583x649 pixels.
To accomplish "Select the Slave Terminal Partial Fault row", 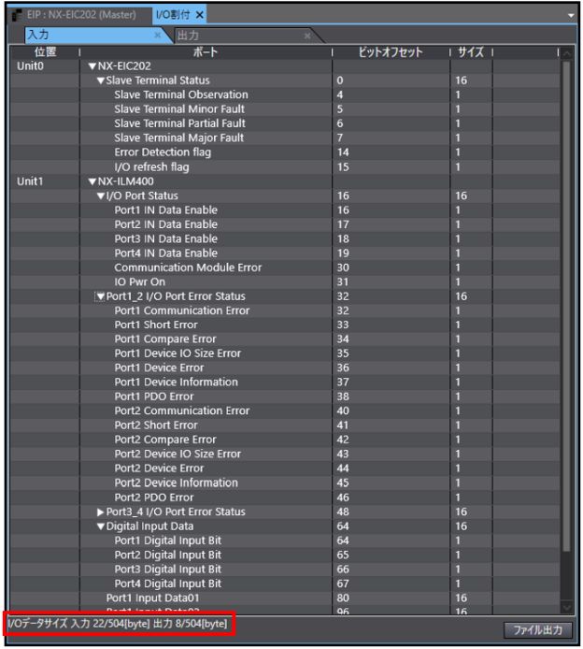I will point(285,123).
